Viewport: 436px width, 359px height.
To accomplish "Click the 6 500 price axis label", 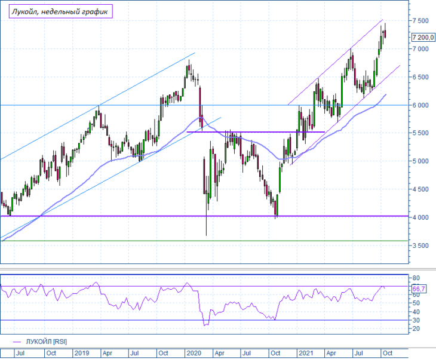I will 420,77.
